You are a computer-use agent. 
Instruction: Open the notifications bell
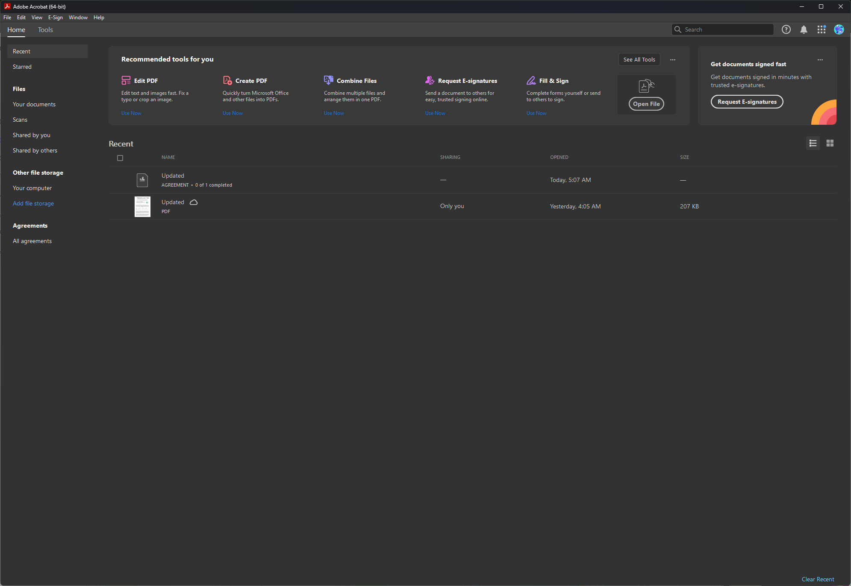click(804, 29)
